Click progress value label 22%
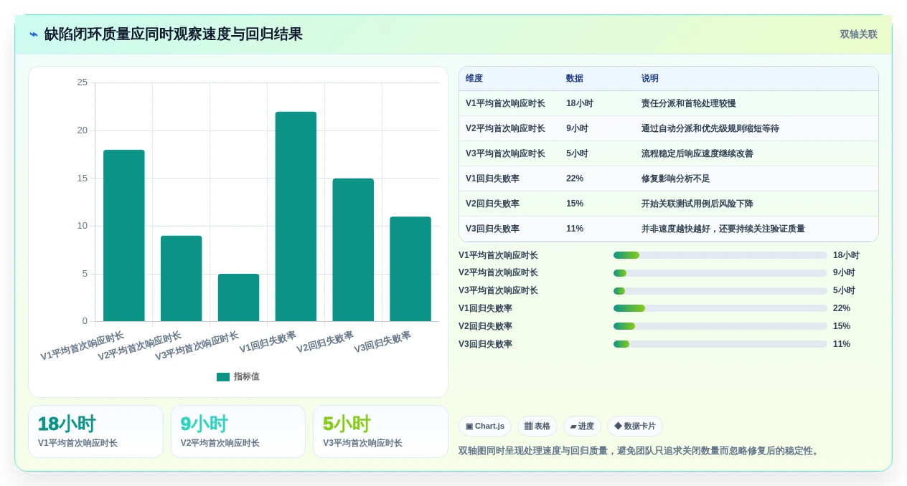The height and width of the screenshot is (486, 907). point(842,308)
